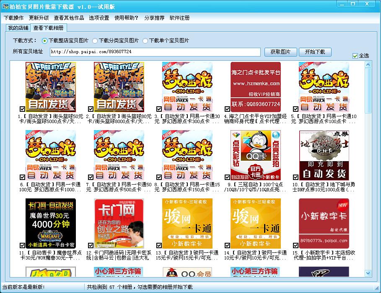Click the application icon in title bar
381x293 pixels.
click(5, 6)
